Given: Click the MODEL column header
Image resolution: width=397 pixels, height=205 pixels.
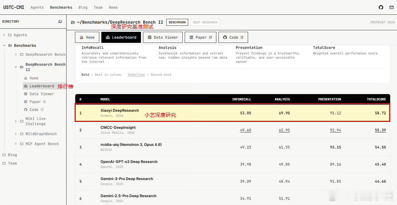Looking at the screenshot, I should point(105,99).
